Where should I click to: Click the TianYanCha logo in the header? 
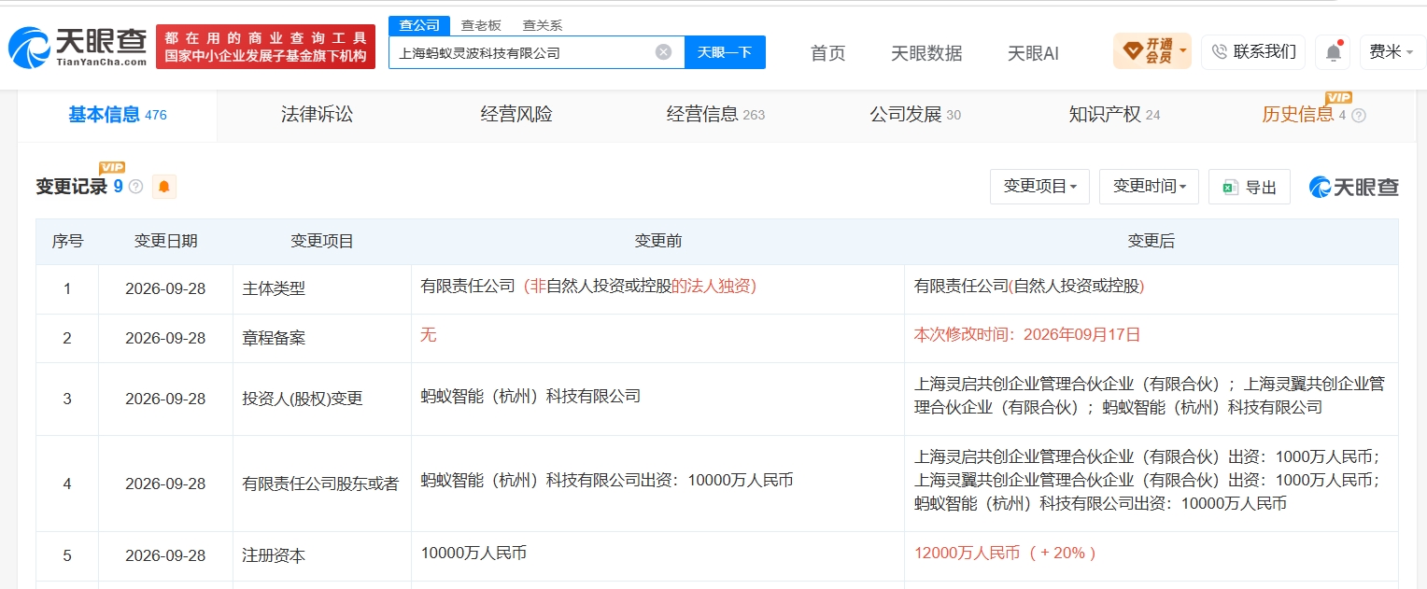pyautogui.click(x=78, y=47)
